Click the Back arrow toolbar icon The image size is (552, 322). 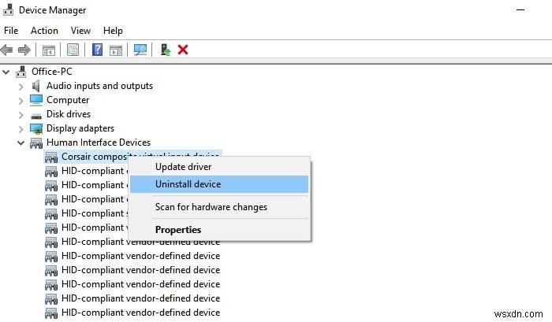pos(9,50)
